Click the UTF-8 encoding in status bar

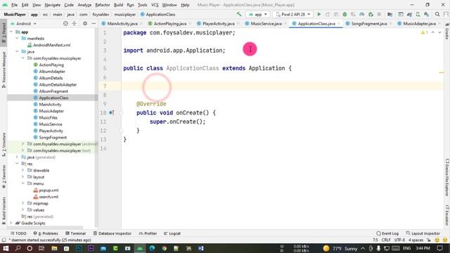[x=399, y=240]
